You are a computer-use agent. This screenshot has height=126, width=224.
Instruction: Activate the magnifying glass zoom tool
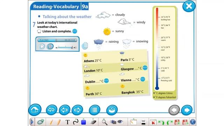104,122
